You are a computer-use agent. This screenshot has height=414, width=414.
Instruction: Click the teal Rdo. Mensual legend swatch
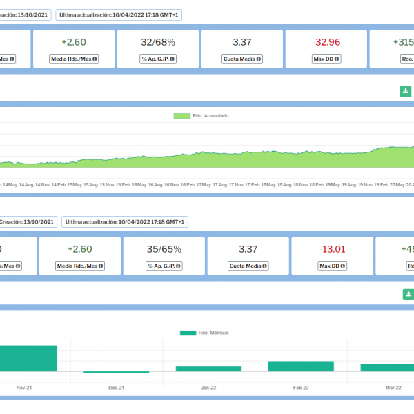188,333
